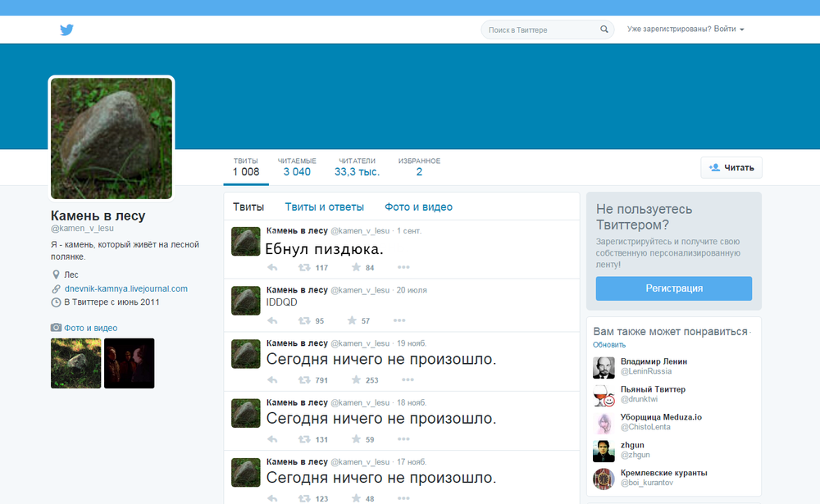Image resolution: width=820 pixels, height=504 pixels.
Task: Retweet the 18 нояб. tweet
Action: [304, 439]
